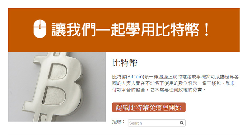
Task: Click the exclamation mark in the banner
Action: tap(206, 30)
